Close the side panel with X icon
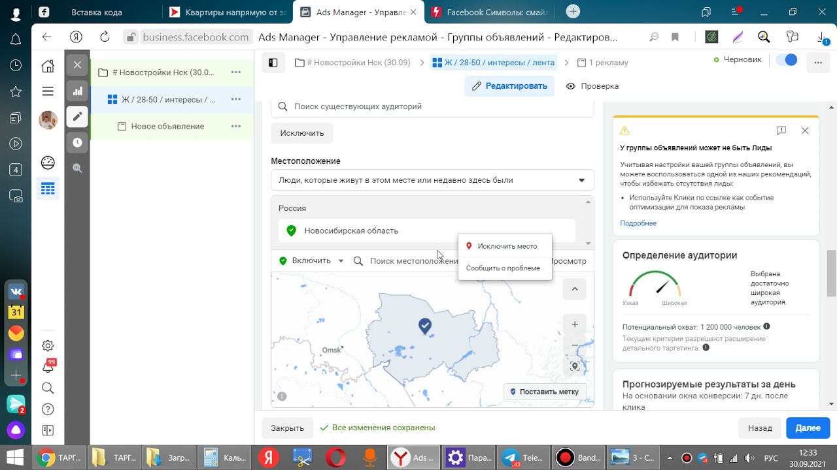Viewport: 837px width, 470px height. pyautogui.click(x=77, y=65)
